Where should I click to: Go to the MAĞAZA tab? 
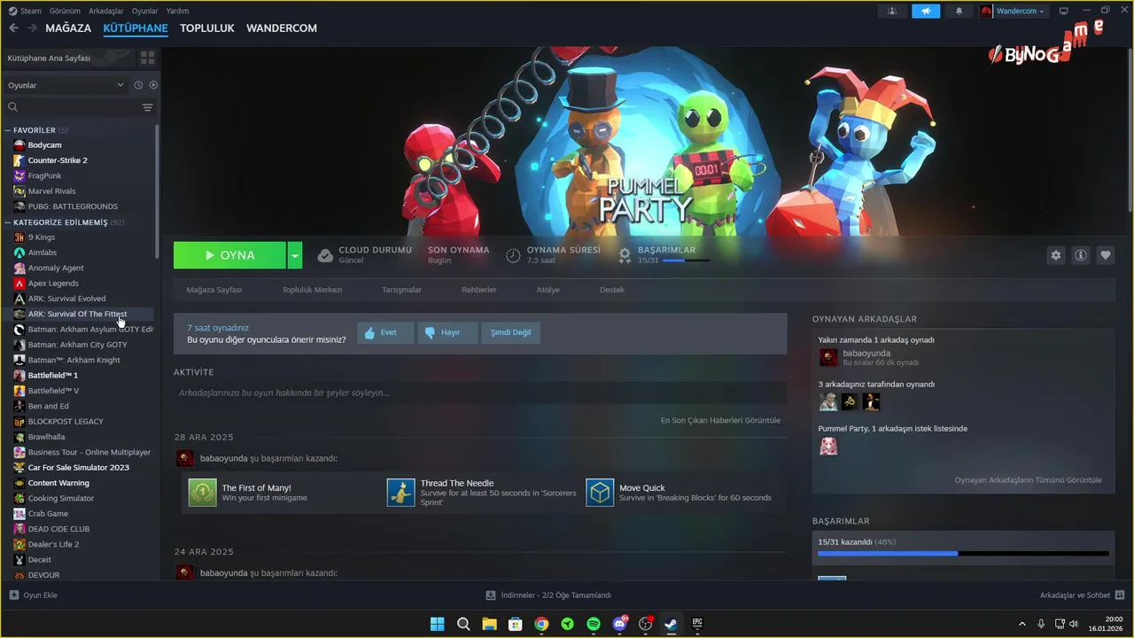point(68,28)
